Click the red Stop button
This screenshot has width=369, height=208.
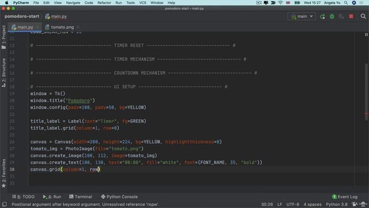(351, 17)
